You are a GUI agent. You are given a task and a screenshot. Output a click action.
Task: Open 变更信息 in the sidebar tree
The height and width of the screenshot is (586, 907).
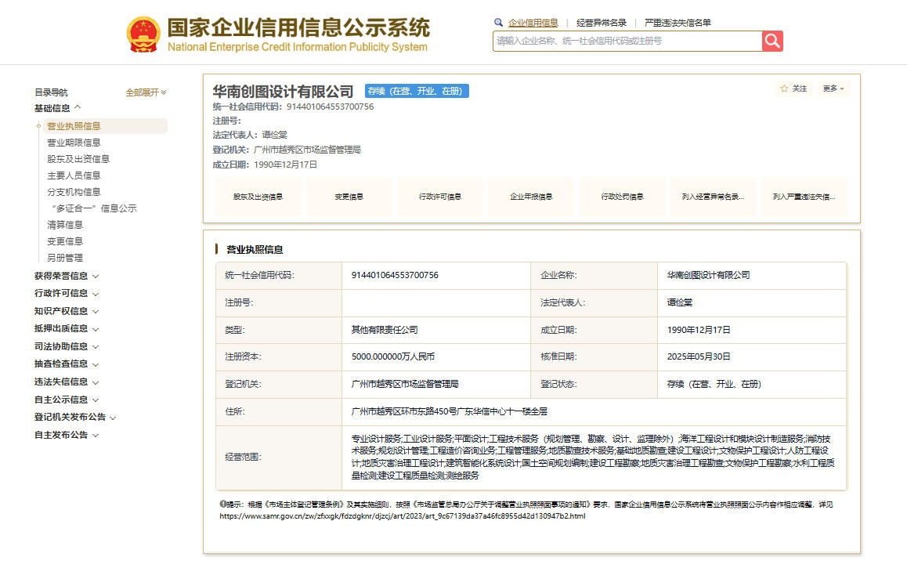65,241
